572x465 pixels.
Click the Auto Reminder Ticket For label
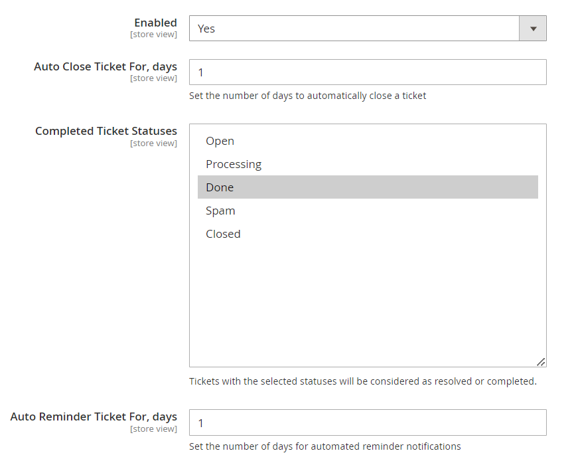pyautogui.click(x=94, y=417)
